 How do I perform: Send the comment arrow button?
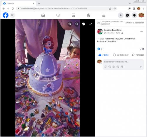(141, 67)
